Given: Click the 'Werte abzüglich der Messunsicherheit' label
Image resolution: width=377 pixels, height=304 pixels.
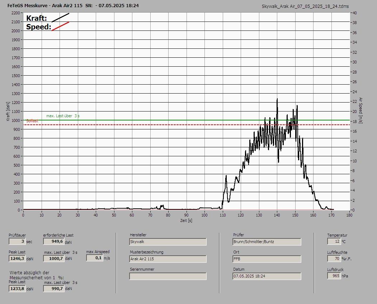Looking at the screenshot, I should coord(37,275).
